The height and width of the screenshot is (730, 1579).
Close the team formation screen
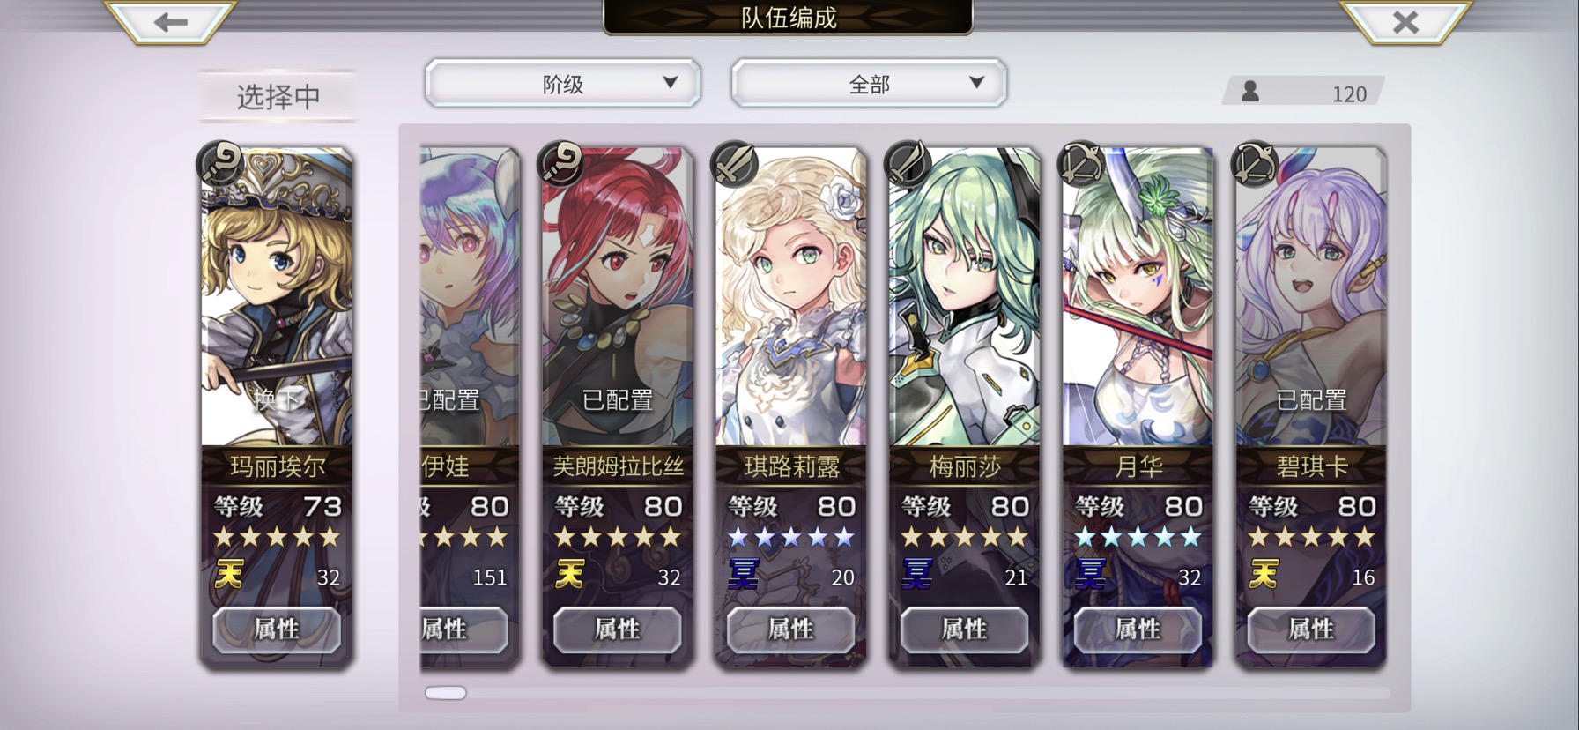tap(1405, 22)
